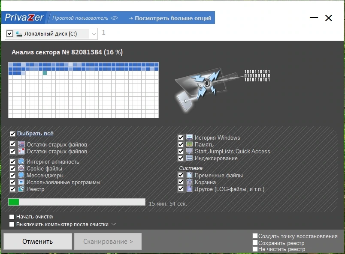Uncheck the 'Использованные программы' checkbox
345x254 pixels.
pos(12,182)
